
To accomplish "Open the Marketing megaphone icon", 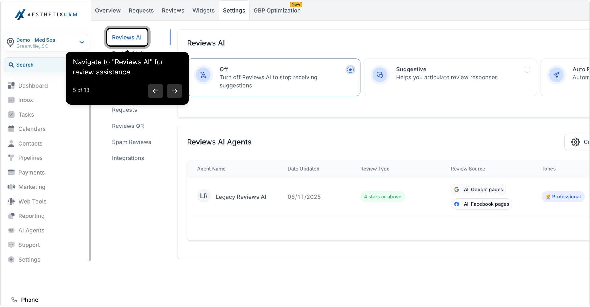I will pyautogui.click(x=11, y=187).
